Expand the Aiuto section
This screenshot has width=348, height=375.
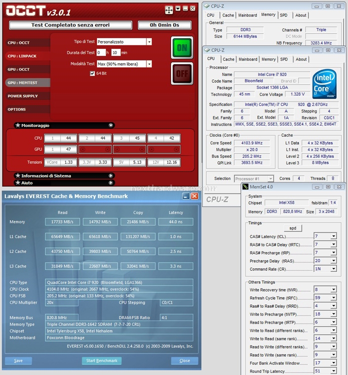point(110,183)
